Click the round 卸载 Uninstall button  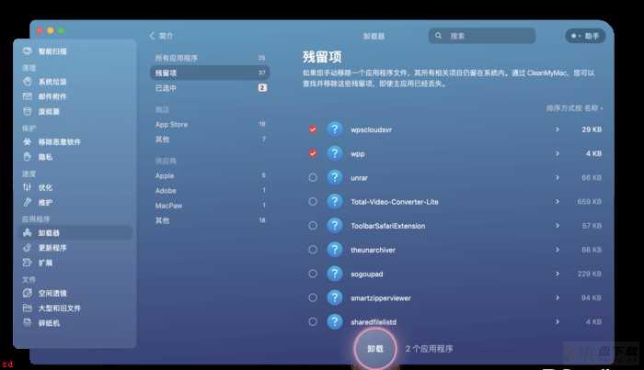tap(375, 349)
